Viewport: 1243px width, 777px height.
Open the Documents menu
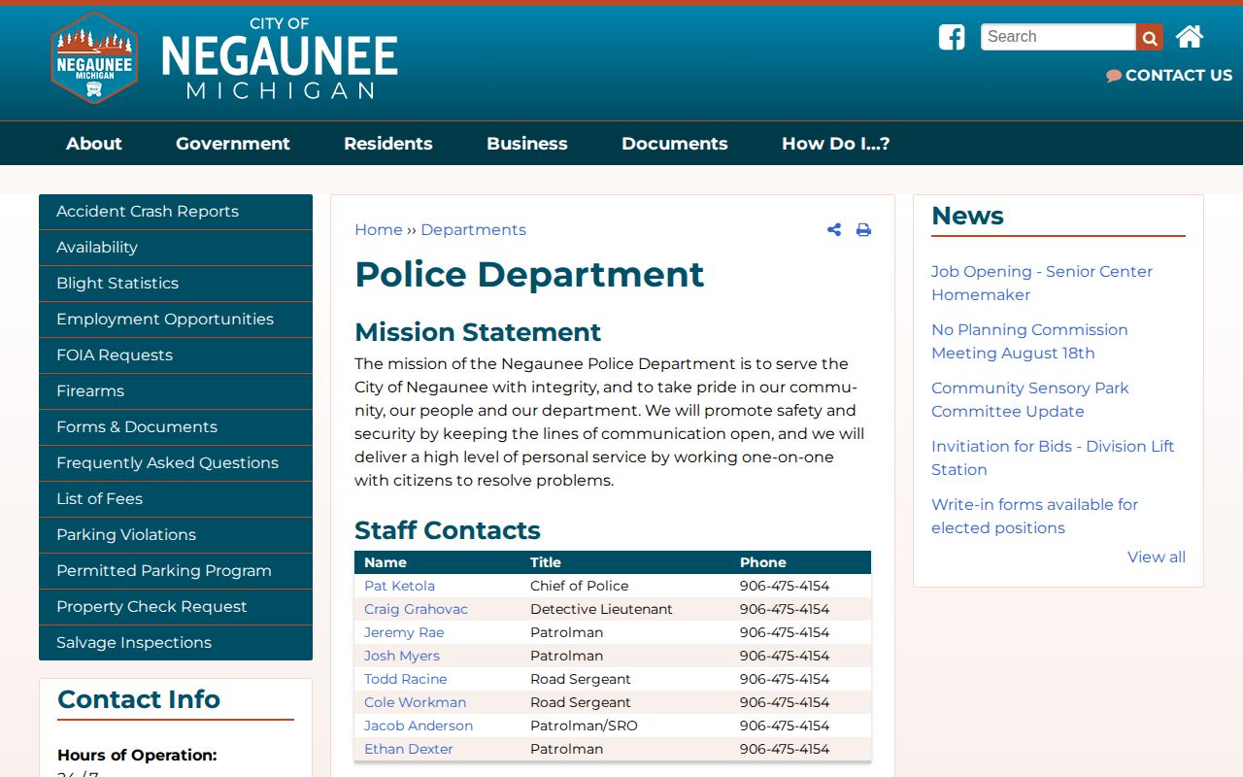coord(675,144)
